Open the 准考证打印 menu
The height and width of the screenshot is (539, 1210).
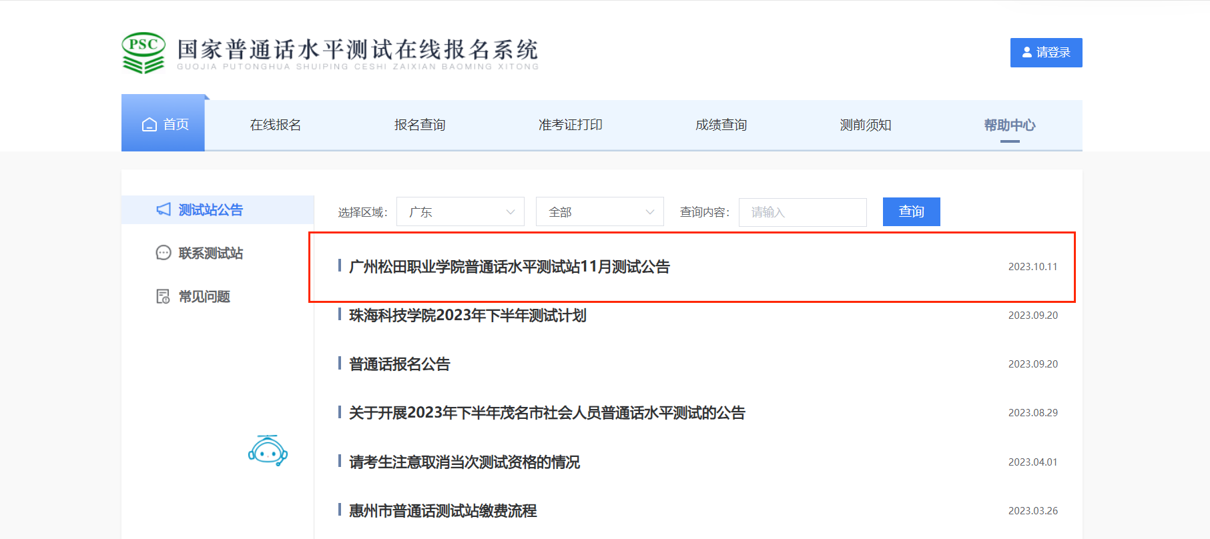point(571,125)
